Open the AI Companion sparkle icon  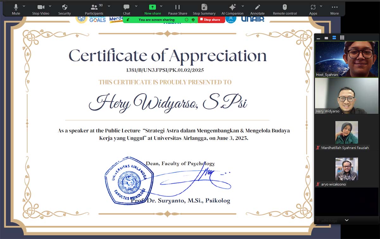point(232,7)
